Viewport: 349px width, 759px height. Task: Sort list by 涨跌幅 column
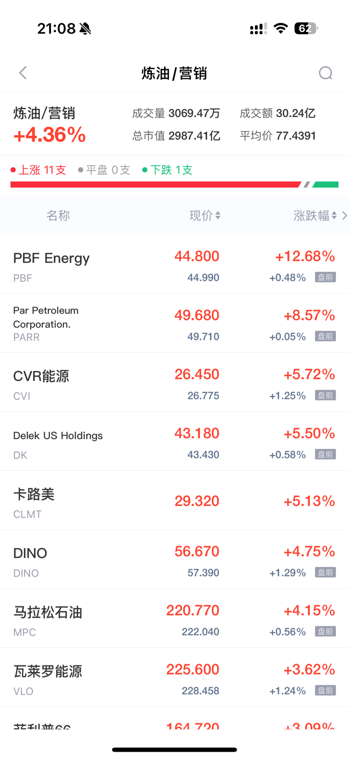[314, 215]
